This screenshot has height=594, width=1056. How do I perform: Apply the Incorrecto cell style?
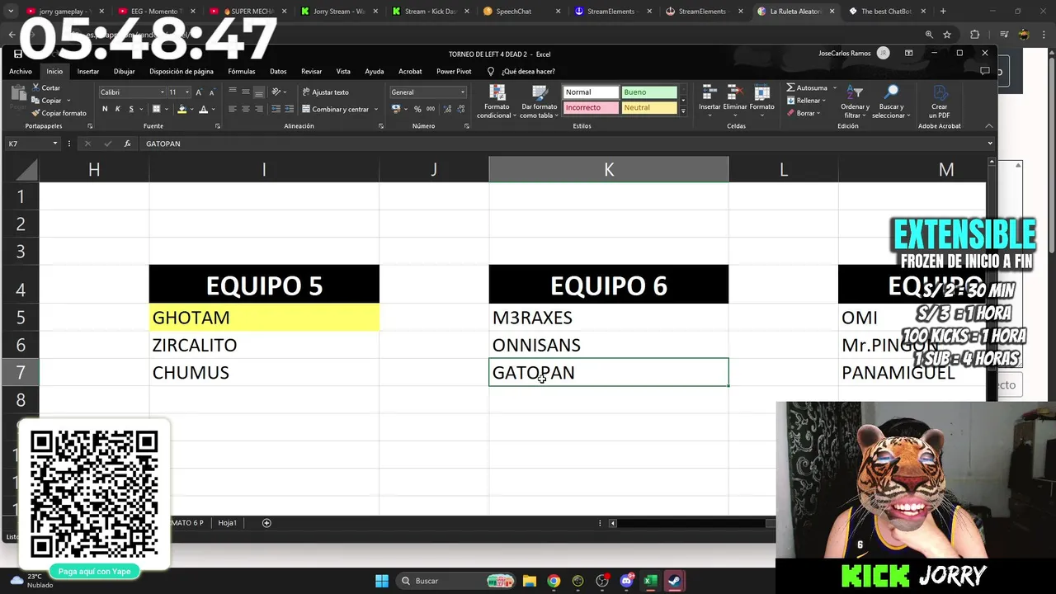[x=591, y=107]
